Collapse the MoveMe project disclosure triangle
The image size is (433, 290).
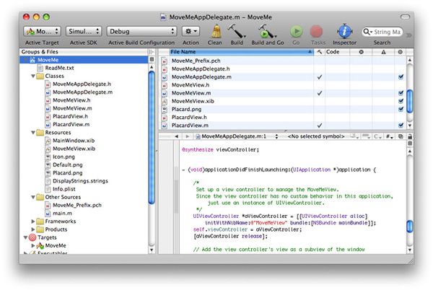(x=26, y=60)
